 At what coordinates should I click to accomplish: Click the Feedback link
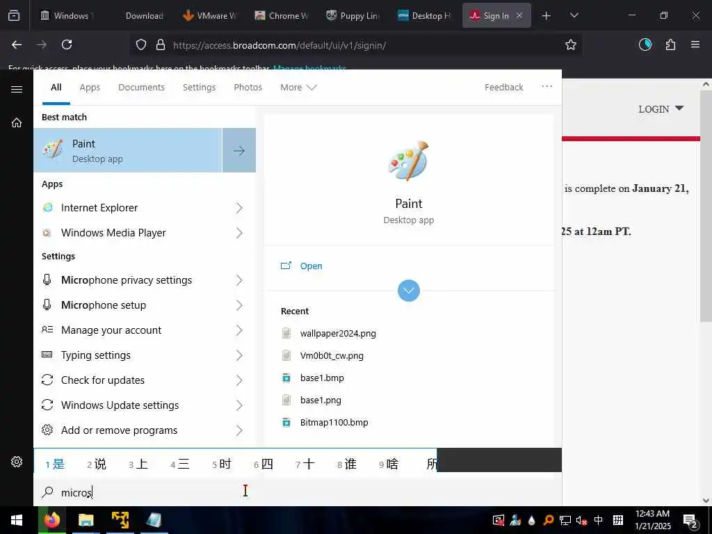(x=503, y=87)
